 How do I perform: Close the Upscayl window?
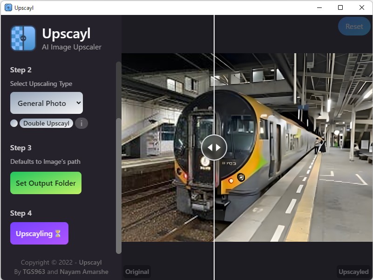pyautogui.click(x=361, y=7)
